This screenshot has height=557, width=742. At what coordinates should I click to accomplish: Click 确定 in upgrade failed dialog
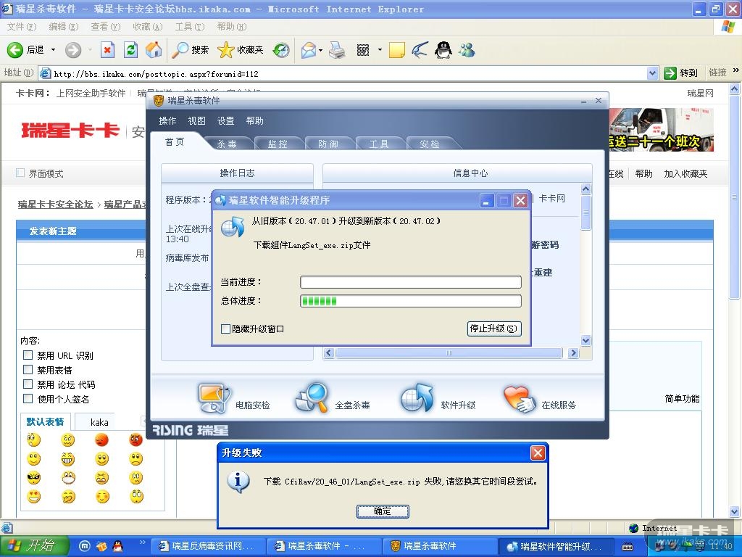[x=383, y=511]
